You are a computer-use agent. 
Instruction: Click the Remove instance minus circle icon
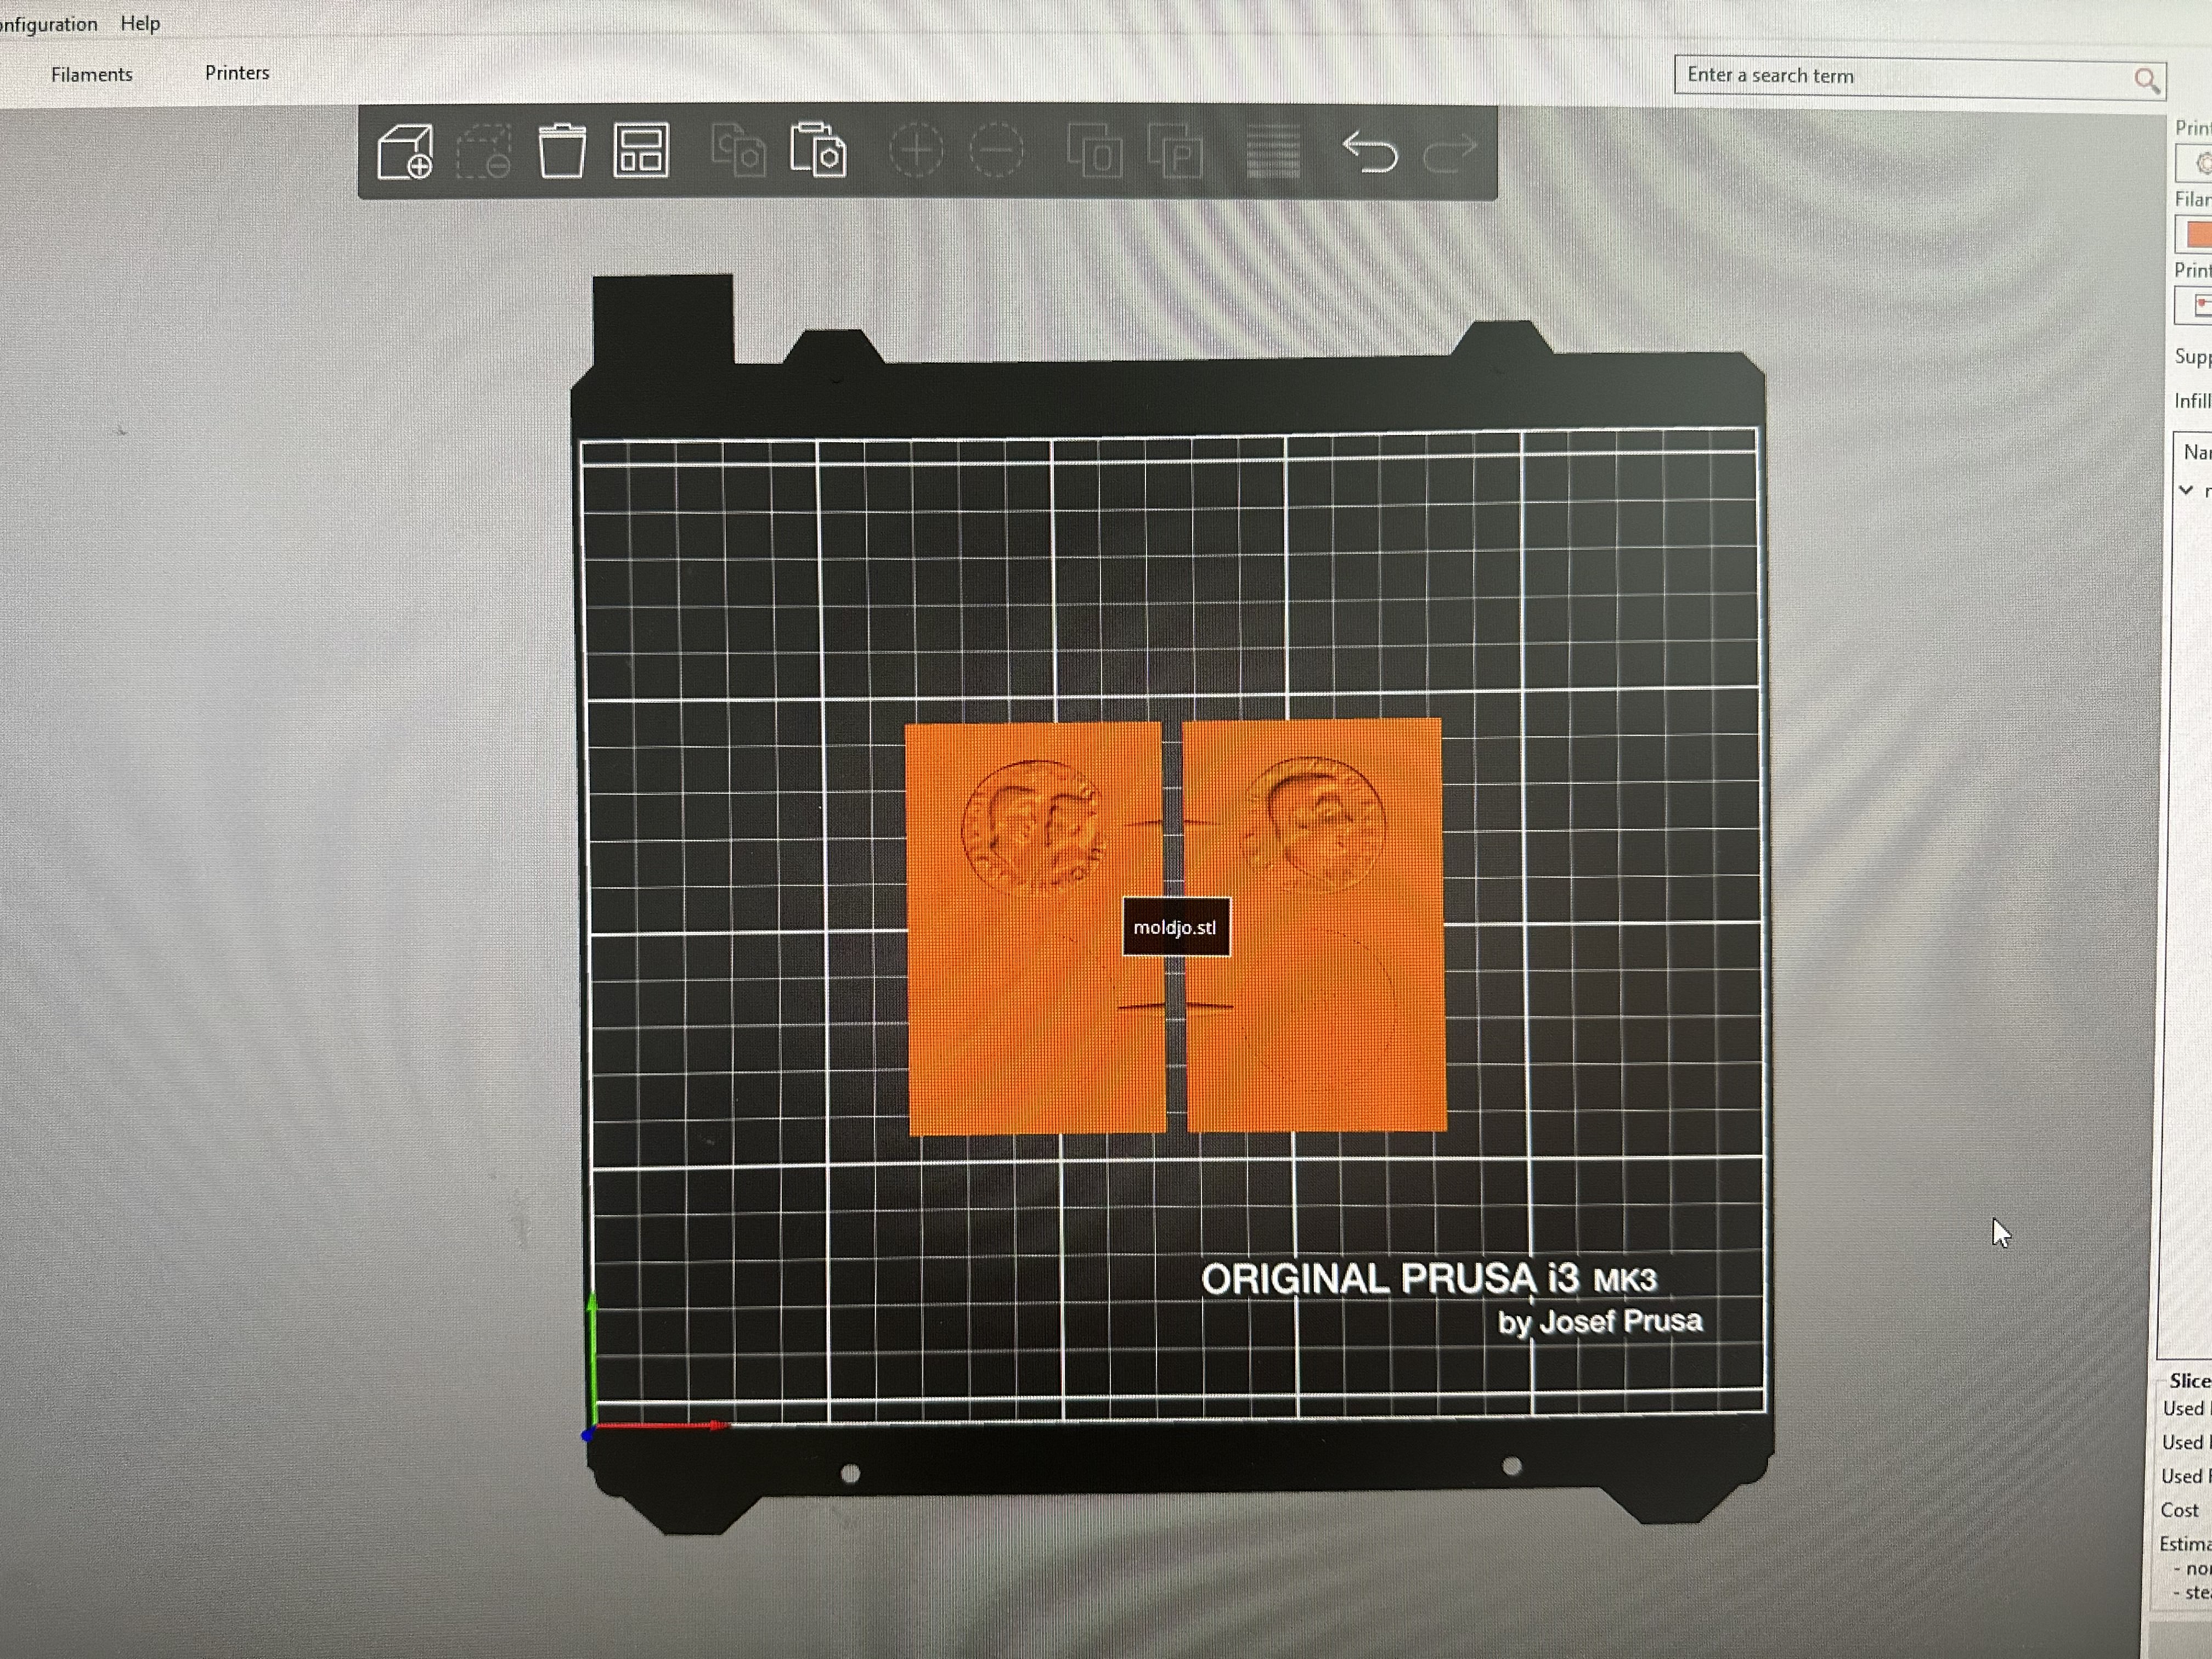[996, 152]
